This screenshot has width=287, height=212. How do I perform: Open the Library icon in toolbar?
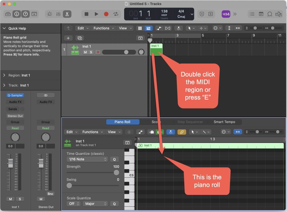pyautogui.click(x=8, y=14)
